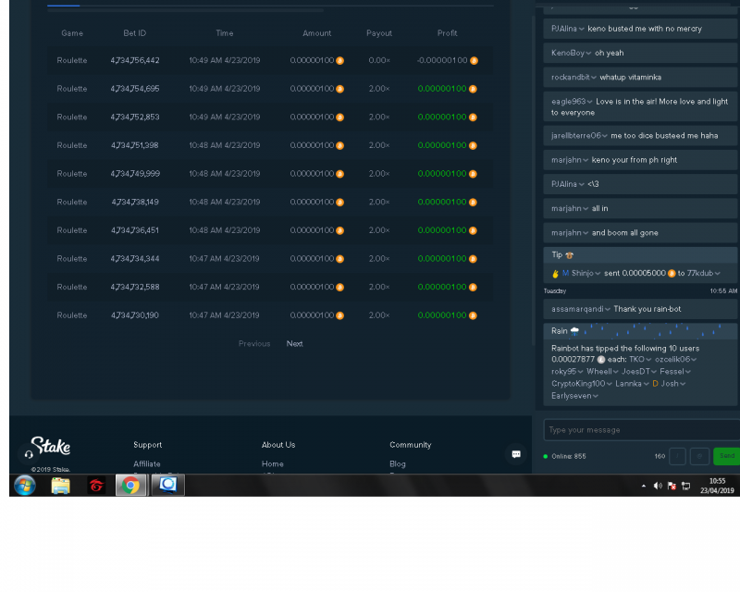
Task: Click the moderator M badge beside Shinjo
Action: [x=565, y=274]
